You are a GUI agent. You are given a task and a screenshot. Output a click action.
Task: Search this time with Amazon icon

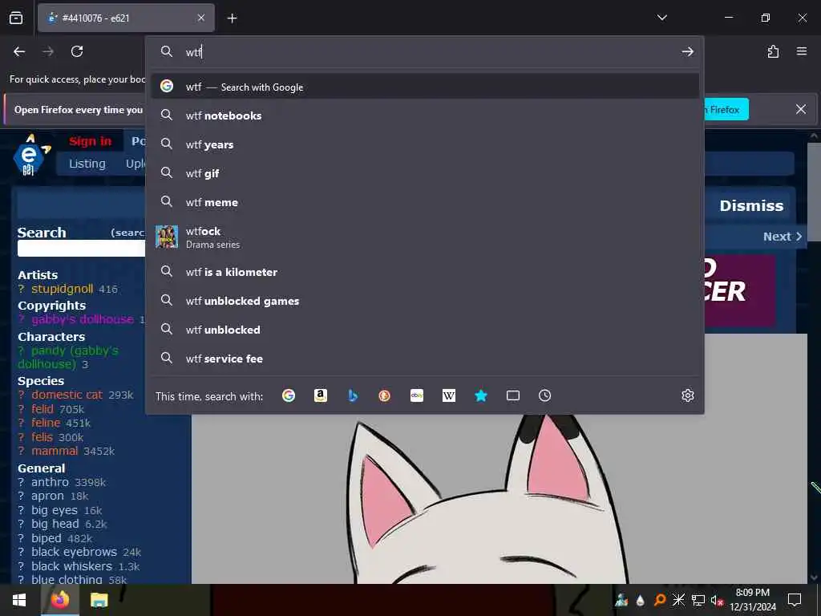(x=321, y=395)
